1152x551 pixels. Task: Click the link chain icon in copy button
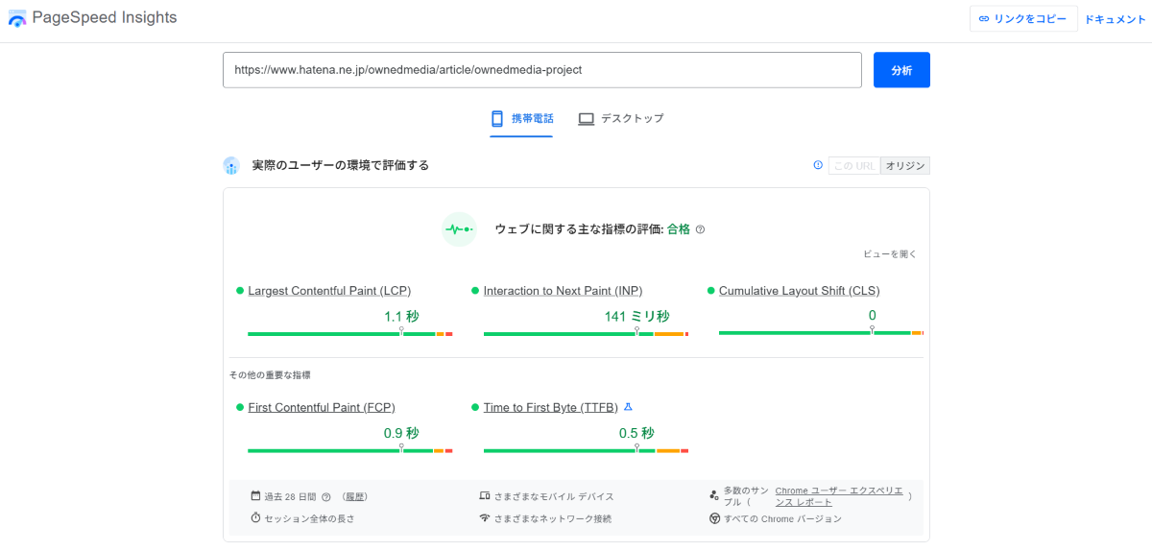click(984, 19)
